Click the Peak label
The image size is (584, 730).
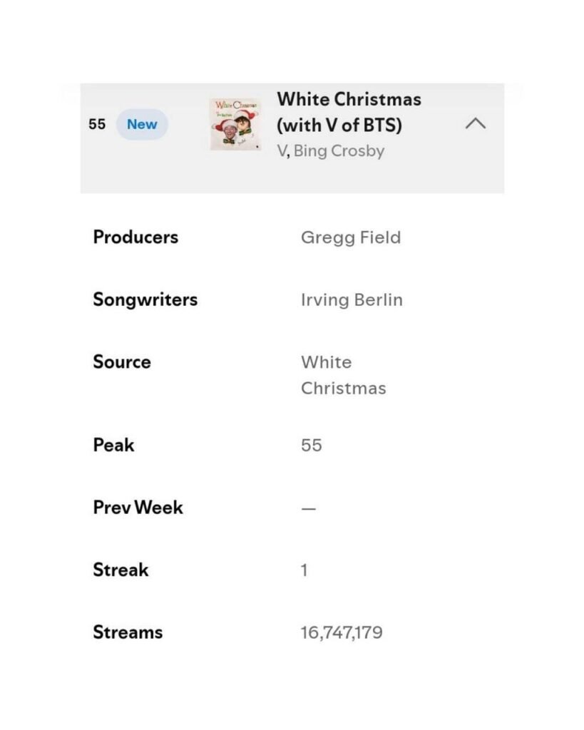coord(113,445)
